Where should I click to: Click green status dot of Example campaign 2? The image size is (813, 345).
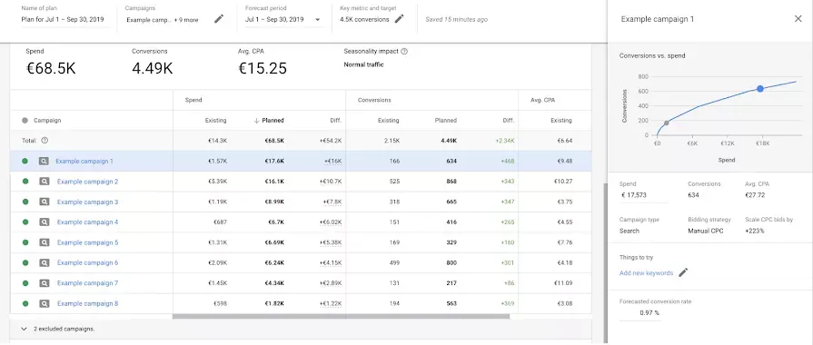pos(25,182)
